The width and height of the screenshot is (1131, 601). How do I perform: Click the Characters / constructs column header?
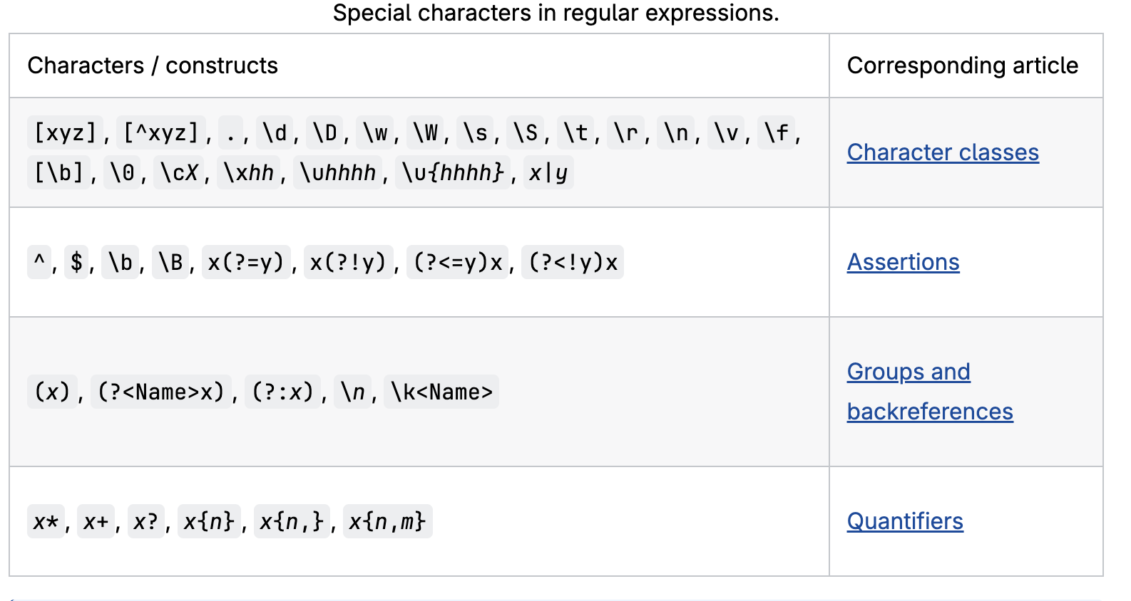tap(153, 66)
